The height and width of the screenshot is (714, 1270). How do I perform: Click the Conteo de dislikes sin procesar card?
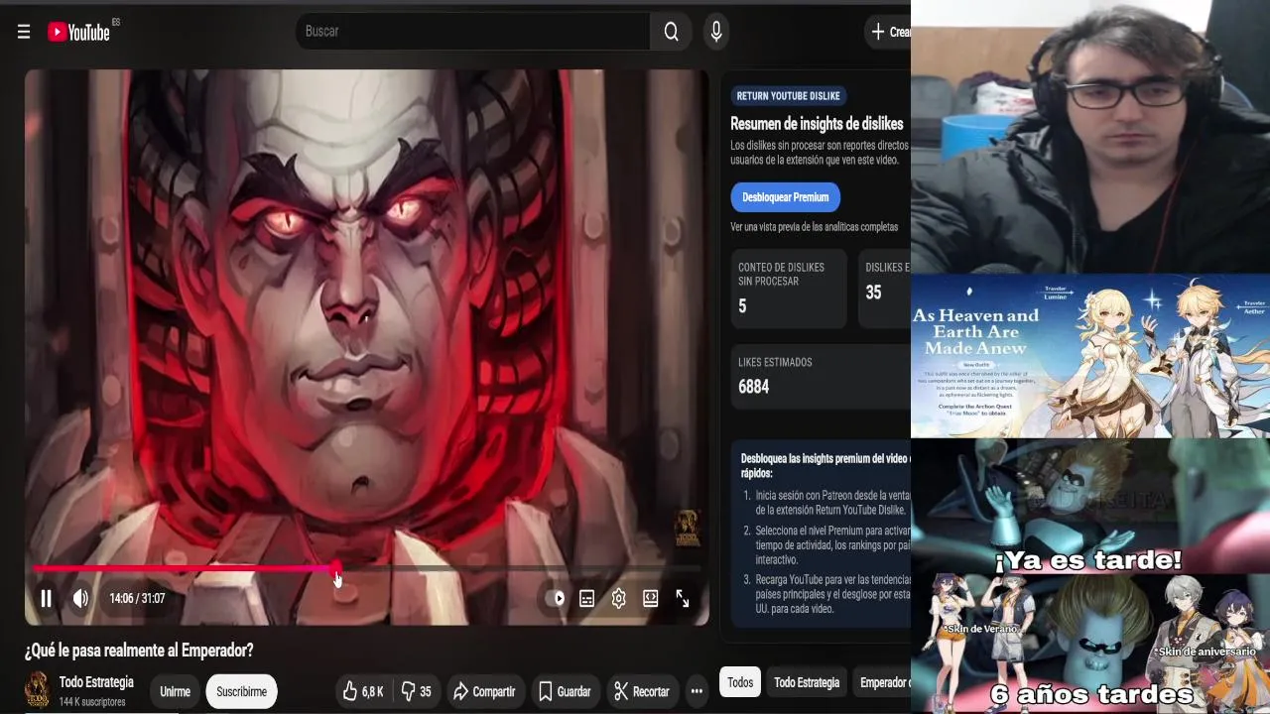[789, 289]
